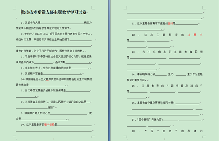This screenshot has height=141, width=219.
Task: Click the red text 总要求 in question 12
Action: coord(195,35)
